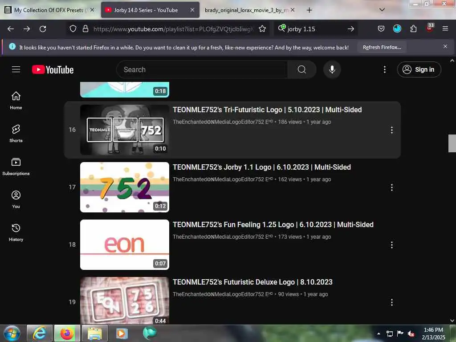Click the YouTube search input field

coord(202,69)
